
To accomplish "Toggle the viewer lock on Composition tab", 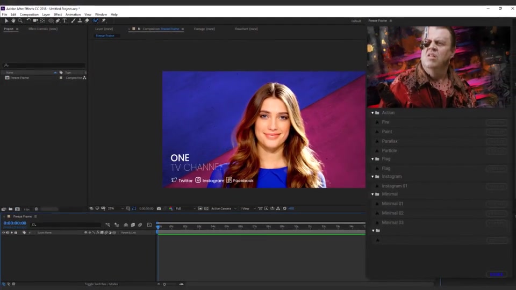I will (139, 29).
